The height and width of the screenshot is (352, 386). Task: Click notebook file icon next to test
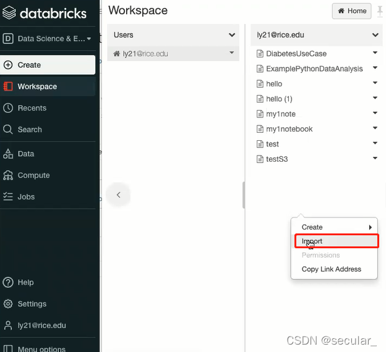click(260, 144)
